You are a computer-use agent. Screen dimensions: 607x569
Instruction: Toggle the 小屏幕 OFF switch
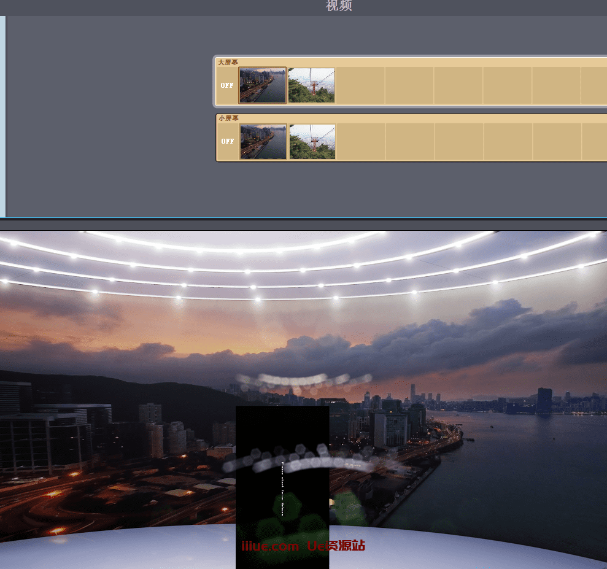pyautogui.click(x=228, y=141)
